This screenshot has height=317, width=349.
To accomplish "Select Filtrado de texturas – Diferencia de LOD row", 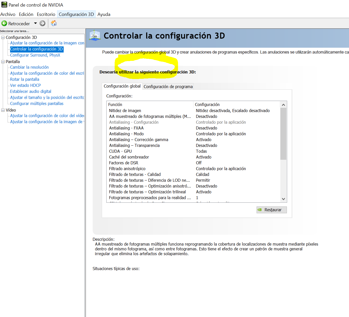I will (x=193, y=180).
